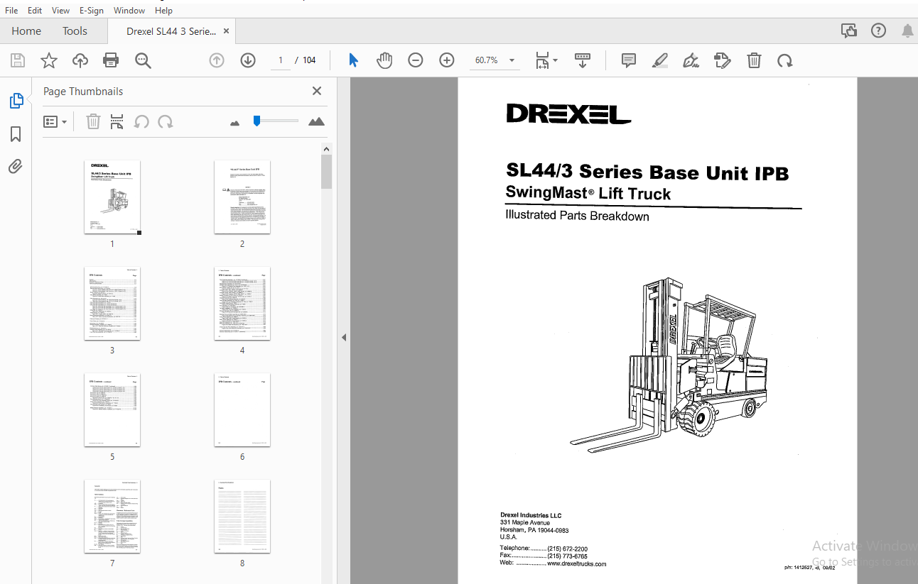Image resolution: width=918 pixels, height=584 pixels.
Task: Rotate thumbnail counterclockwise
Action: tap(141, 122)
